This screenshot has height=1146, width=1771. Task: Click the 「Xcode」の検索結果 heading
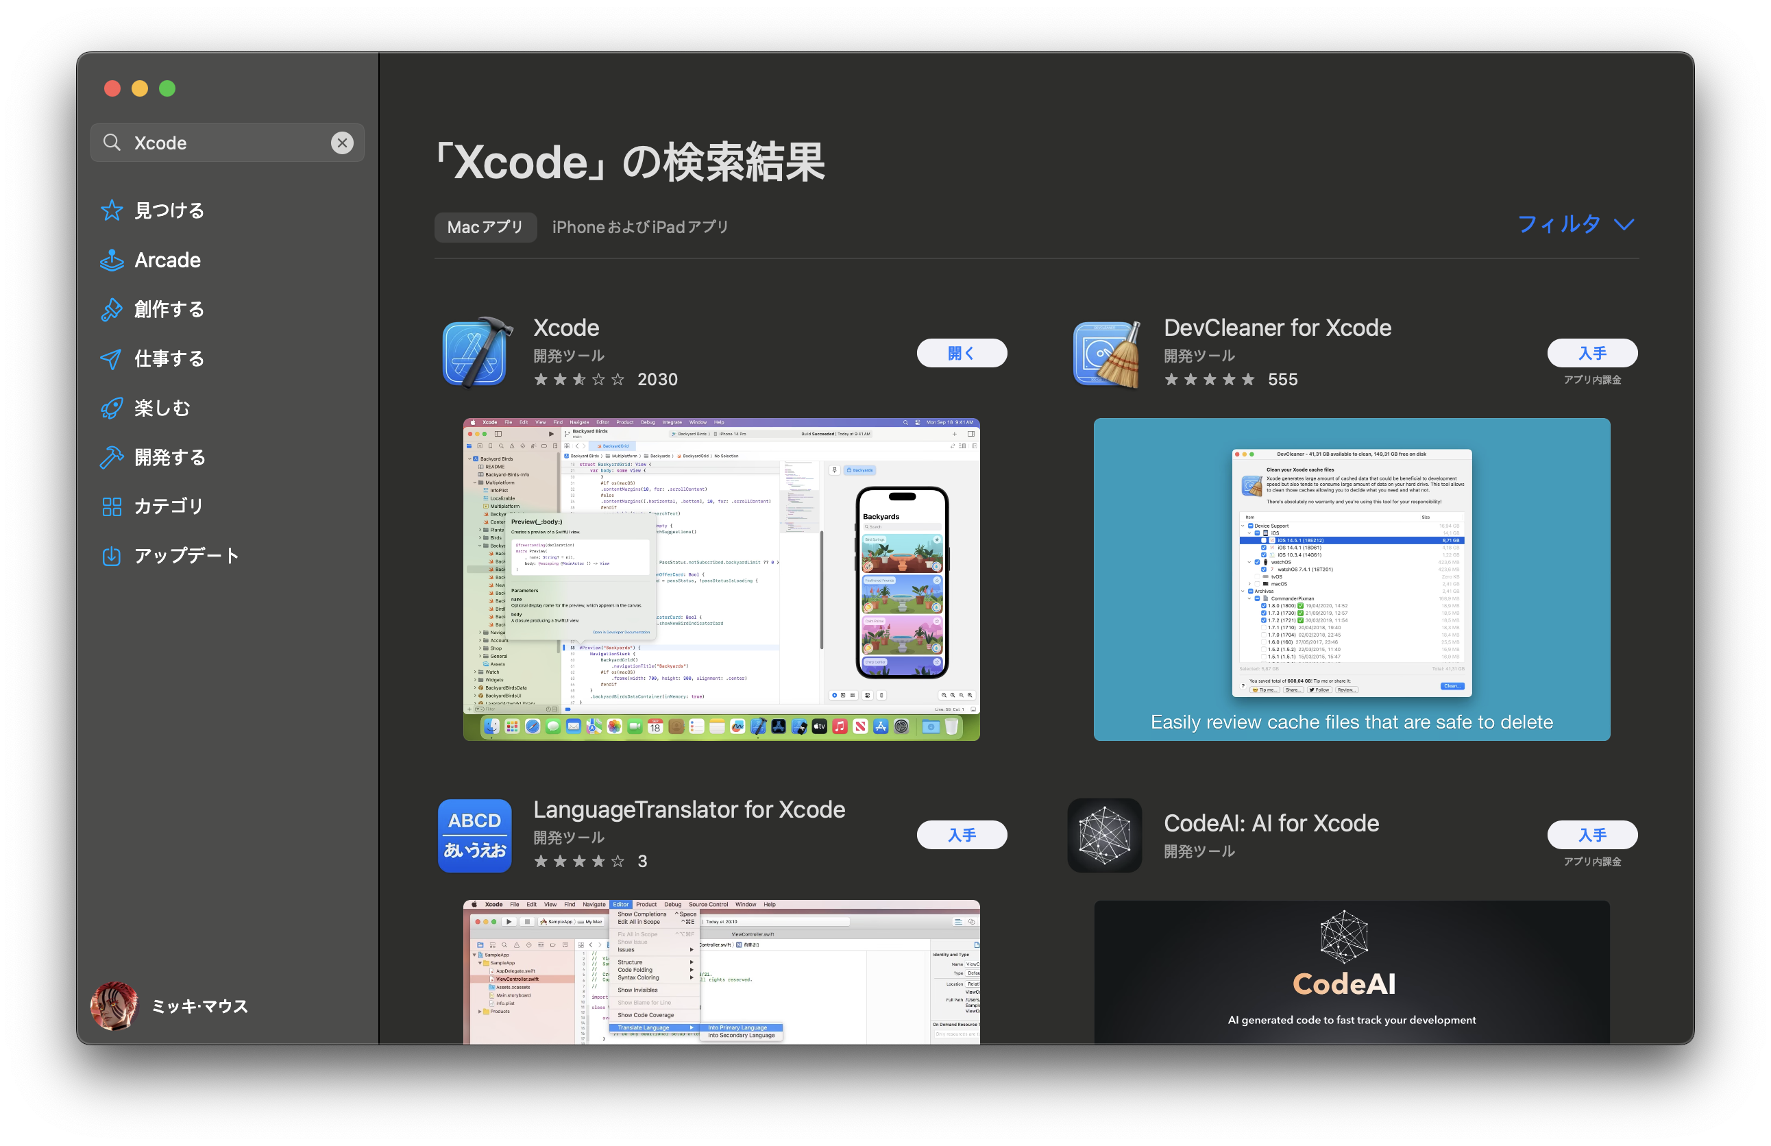click(x=631, y=162)
